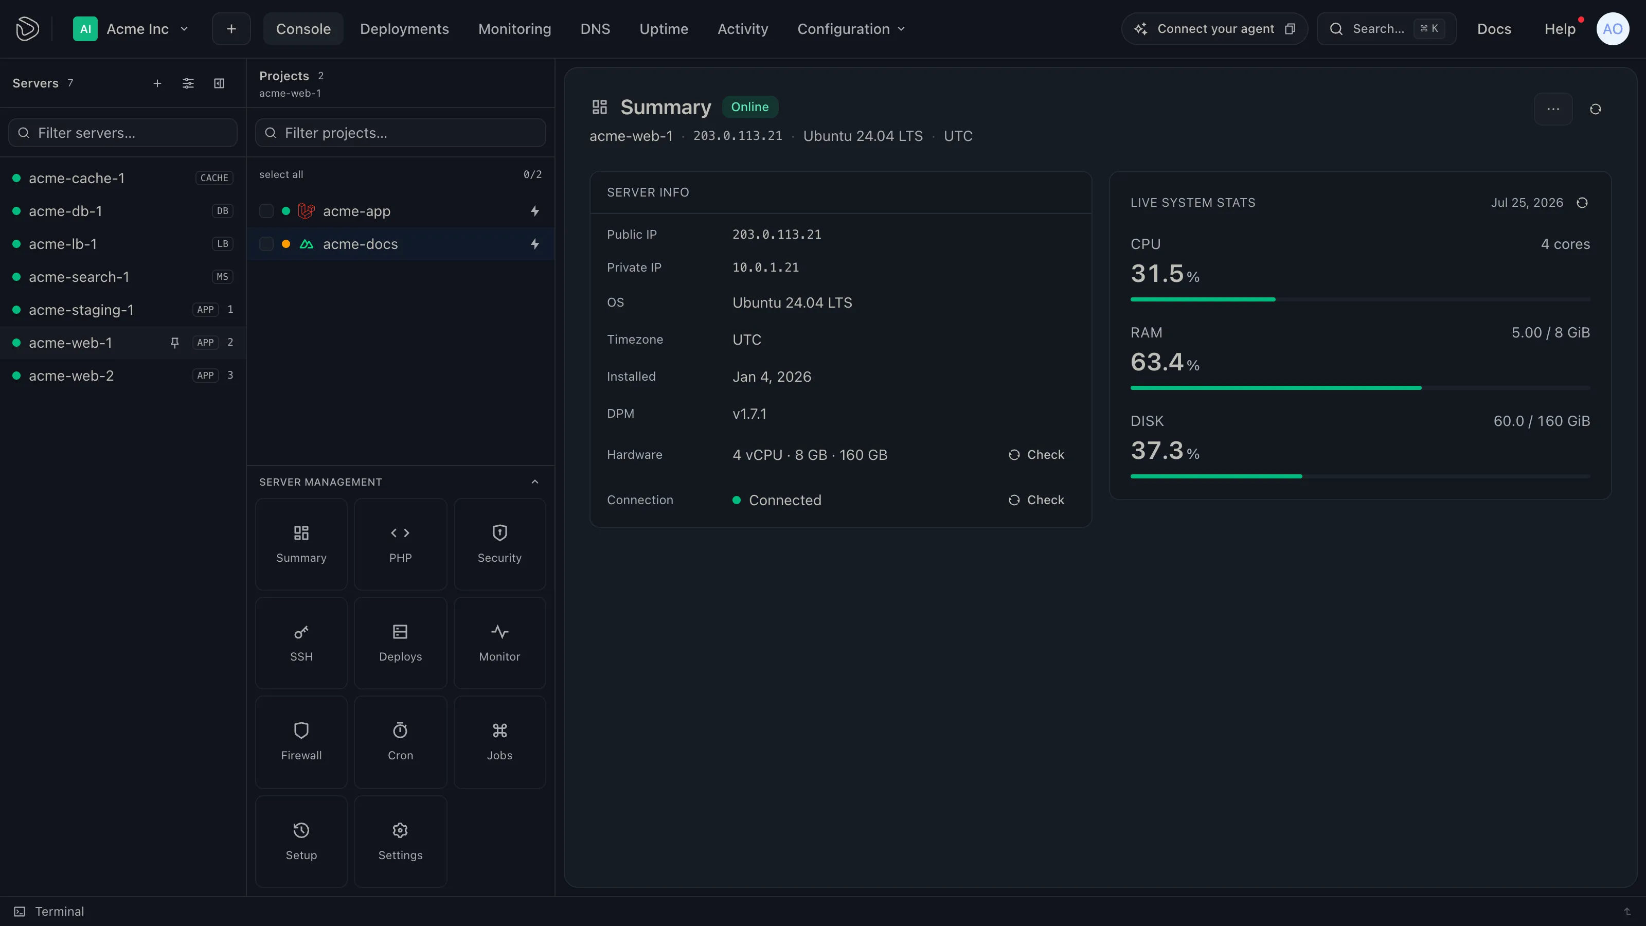The height and width of the screenshot is (926, 1646).
Task: Select server acme-search-1
Action: tap(123, 277)
